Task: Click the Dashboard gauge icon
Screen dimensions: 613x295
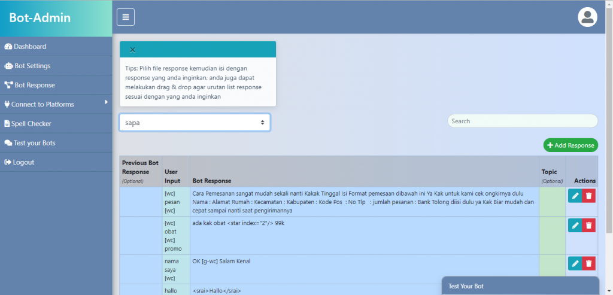Action: coord(8,47)
